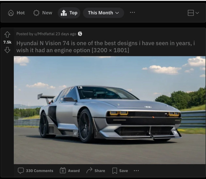Upvote the Hyundai N Vision 74 post

(x=7, y=35)
